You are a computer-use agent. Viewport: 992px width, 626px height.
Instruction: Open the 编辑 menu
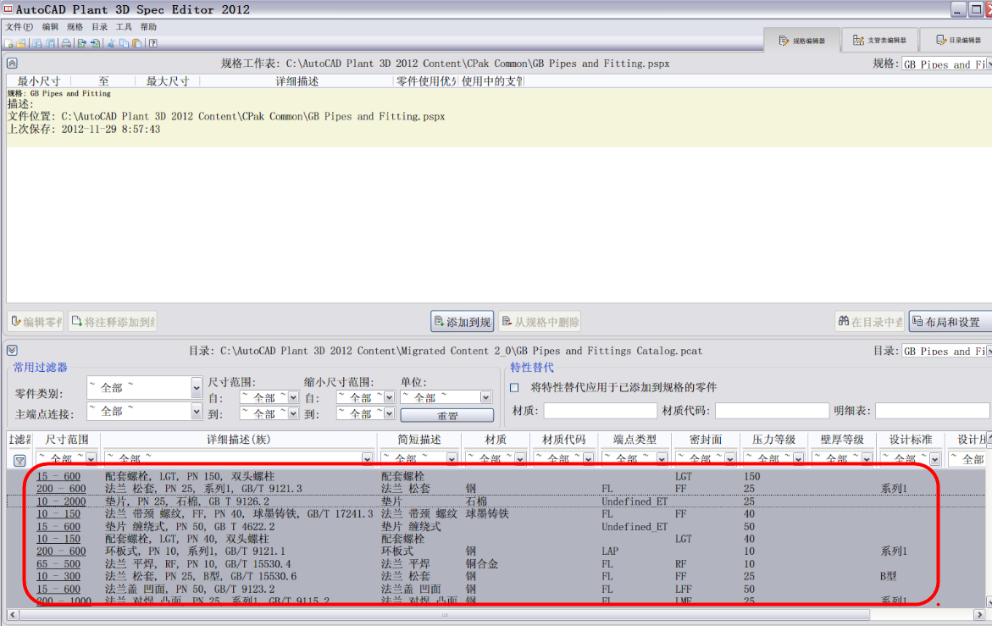[51, 26]
